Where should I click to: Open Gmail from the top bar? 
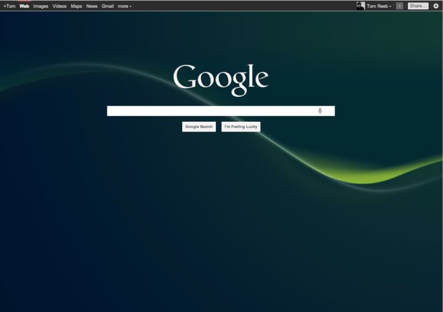pos(107,6)
